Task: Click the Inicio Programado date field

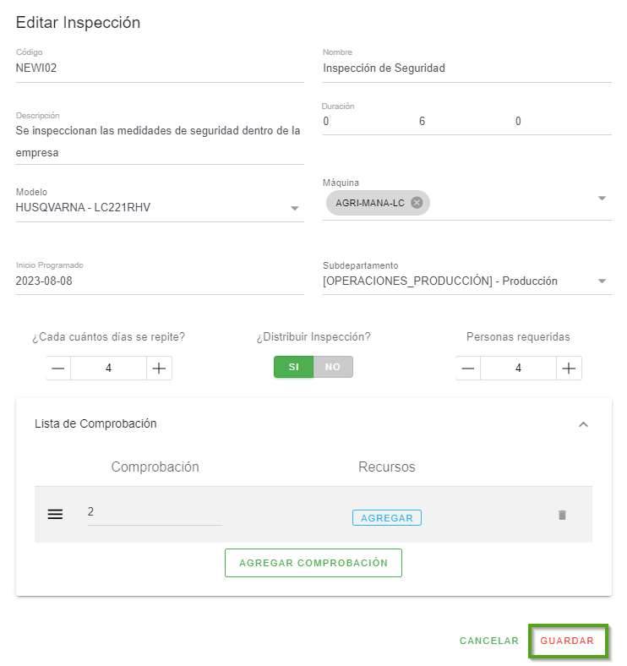Action: pos(160,281)
